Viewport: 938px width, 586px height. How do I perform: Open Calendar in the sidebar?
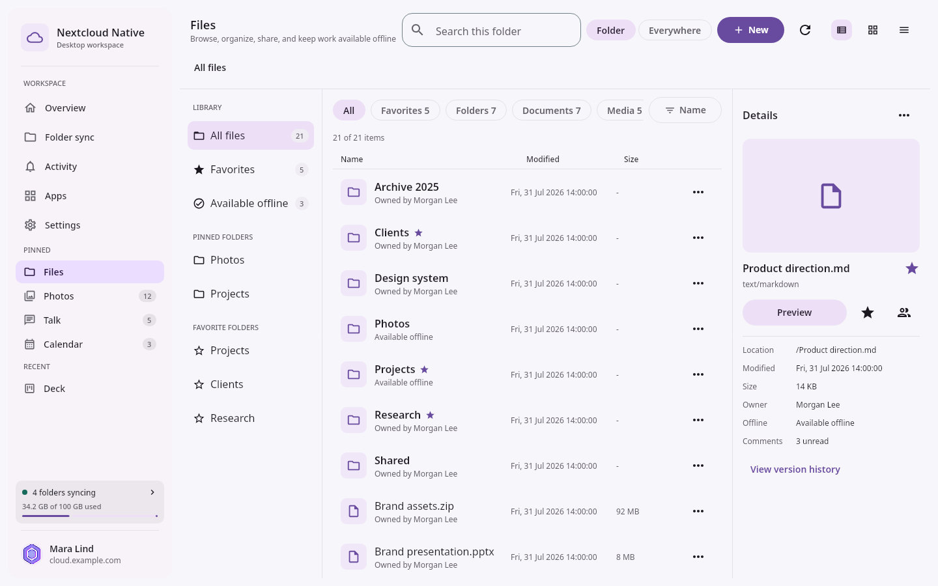[x=90, y=344]
